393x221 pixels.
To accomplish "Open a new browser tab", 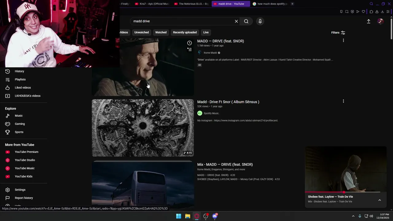I will pyautogui.click(x=292, y=4).
